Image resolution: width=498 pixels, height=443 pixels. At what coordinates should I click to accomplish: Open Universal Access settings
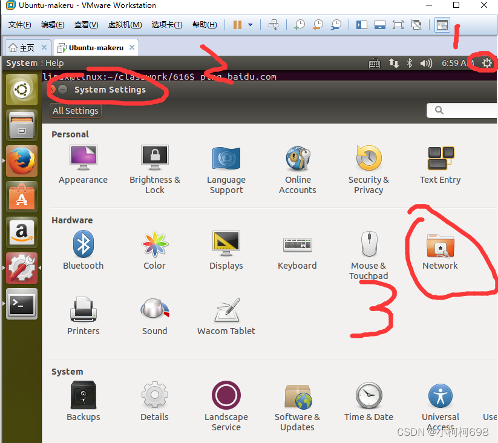(440, 406)
